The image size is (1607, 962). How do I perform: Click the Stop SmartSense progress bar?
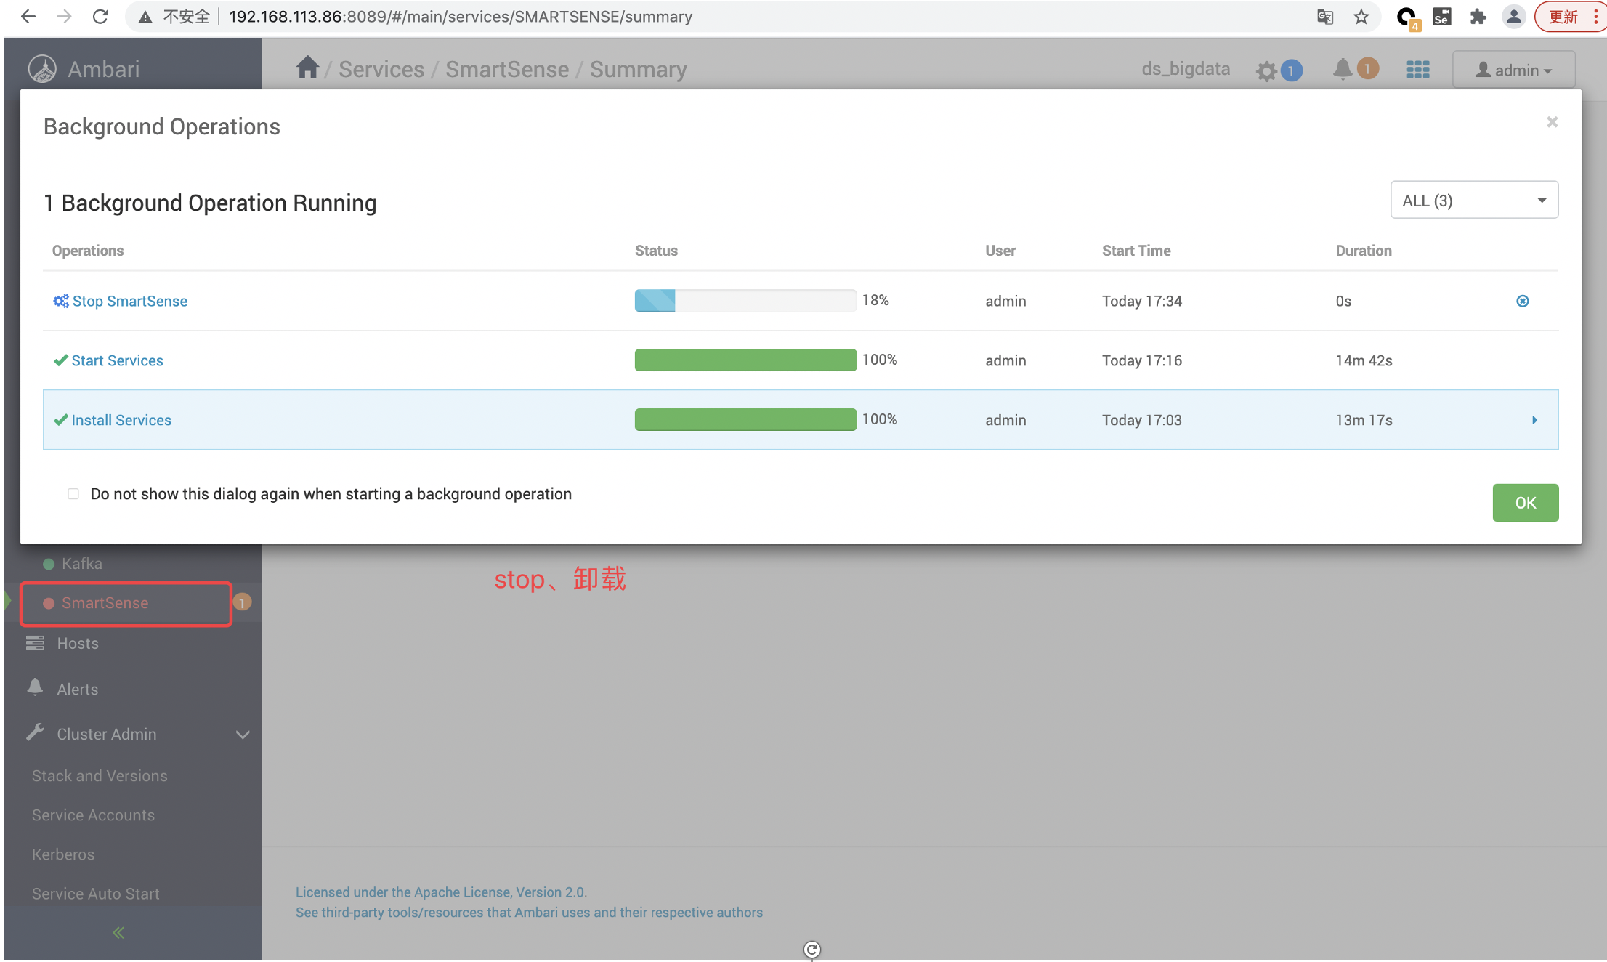745,301
